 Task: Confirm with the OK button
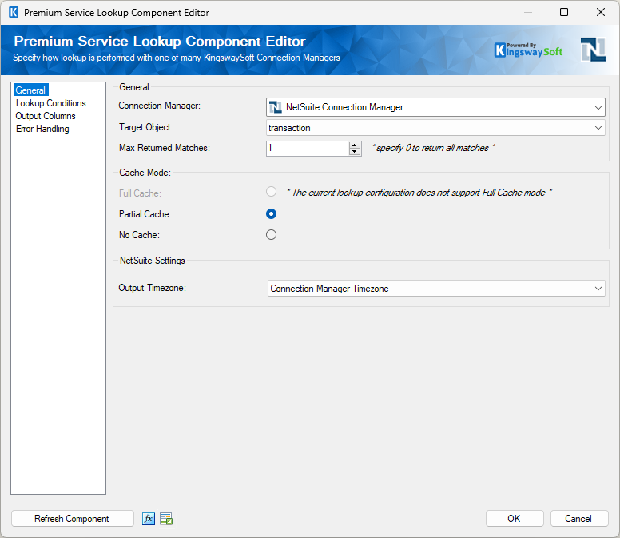pyautogui.click(x=515, y=519)
